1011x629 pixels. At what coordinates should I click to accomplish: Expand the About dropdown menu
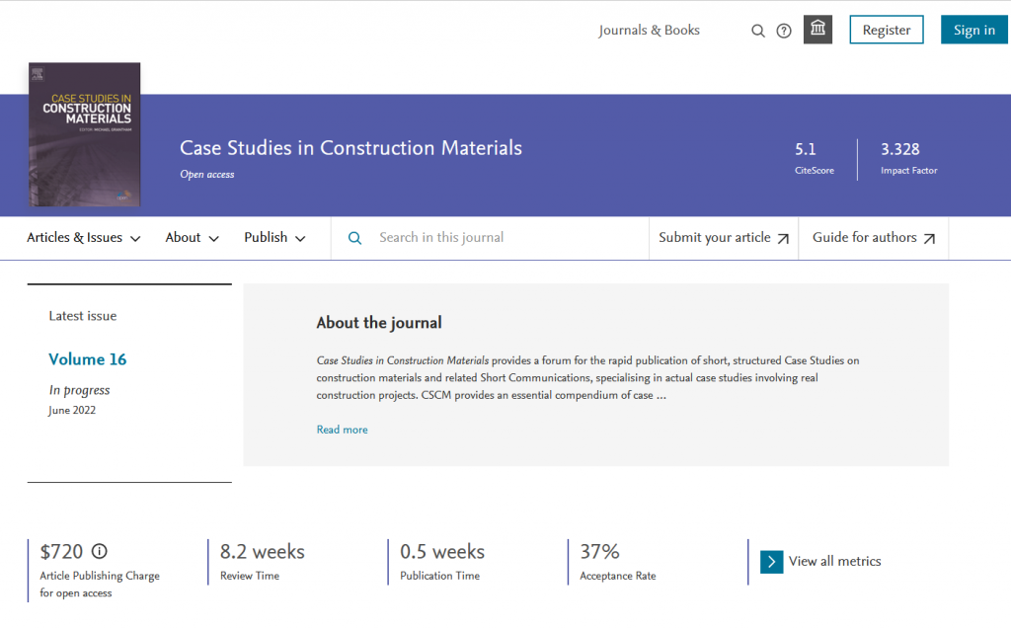click(193, 238)
